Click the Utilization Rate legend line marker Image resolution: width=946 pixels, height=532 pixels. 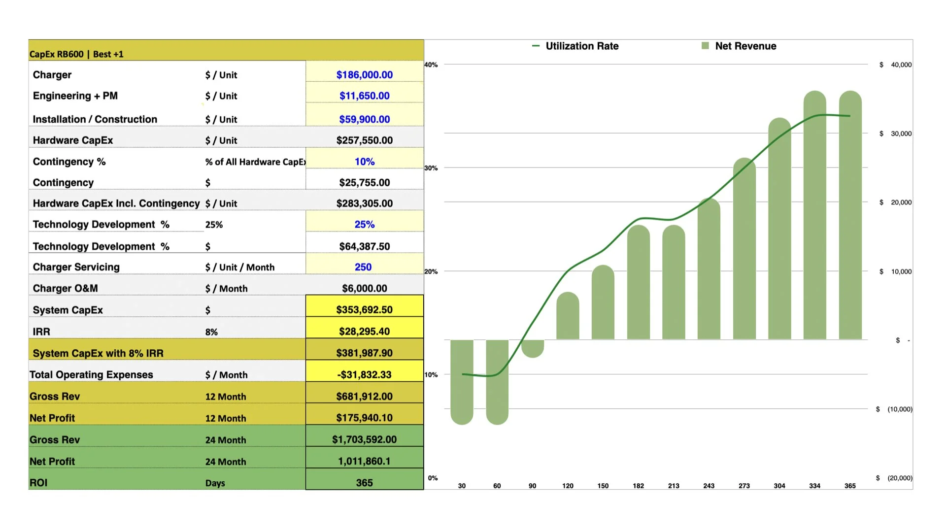tap(536, 46)
